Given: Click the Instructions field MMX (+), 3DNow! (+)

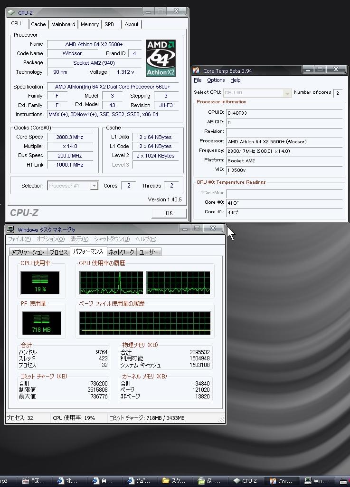Looking at the screenshot, I should 113,114.
